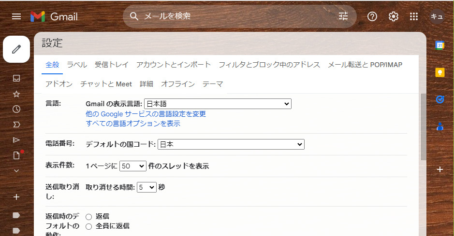The width and height of the screenshot is (454, 236).
Task: Open the テーマ tab
Action: click(213, 84)
